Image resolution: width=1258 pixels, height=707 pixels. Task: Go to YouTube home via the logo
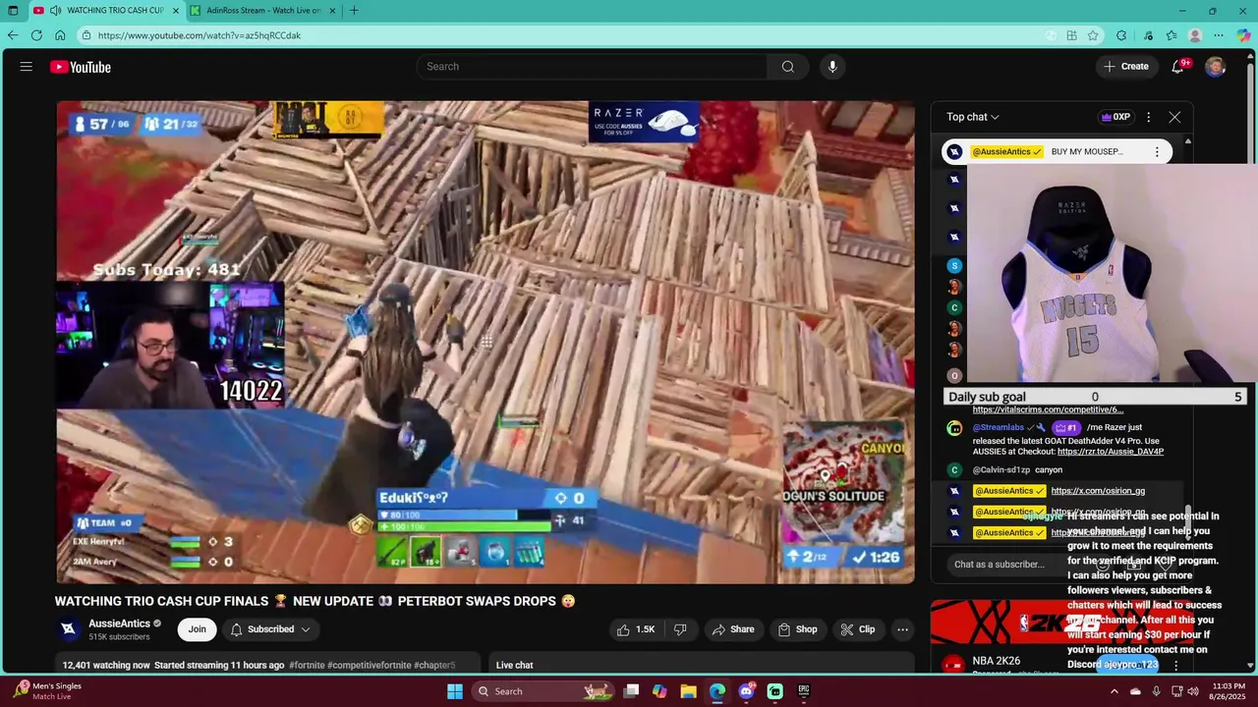click(81, 67)
